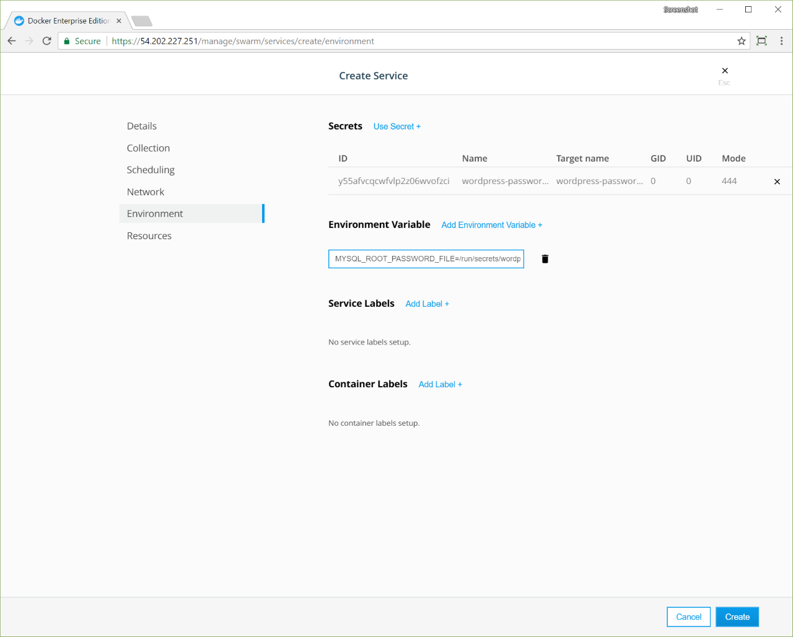This screenshot has height=637, width=793.
Task: Open Chrome menu with three dots
Action: click(781, 41)
